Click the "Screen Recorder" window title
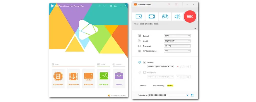The height and width of the screenshot is (102, 256). point(145,5)
